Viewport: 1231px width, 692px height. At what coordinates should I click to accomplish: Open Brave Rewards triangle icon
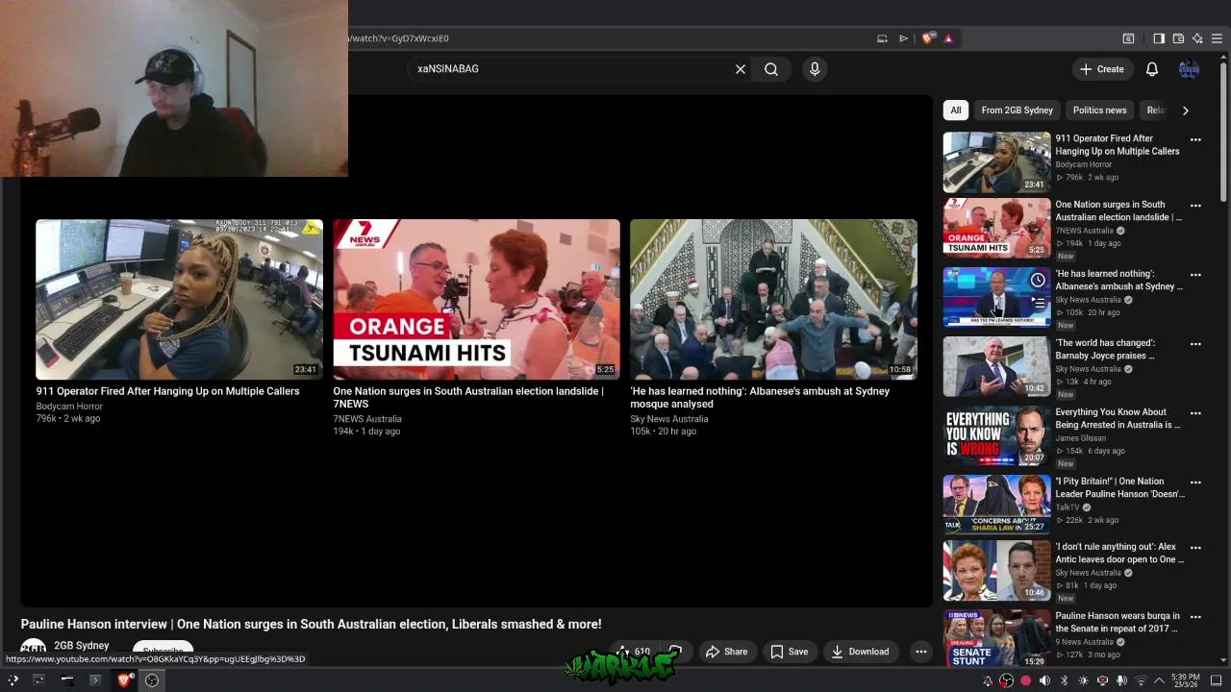948,38
